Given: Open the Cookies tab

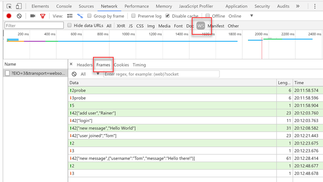Looking at the screenshot, I should click(x=121, y=65).
